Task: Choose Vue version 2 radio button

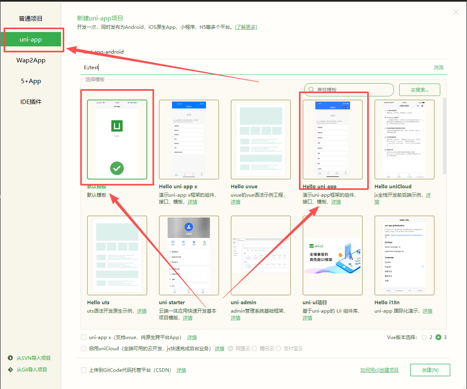Action: [424, 337]
